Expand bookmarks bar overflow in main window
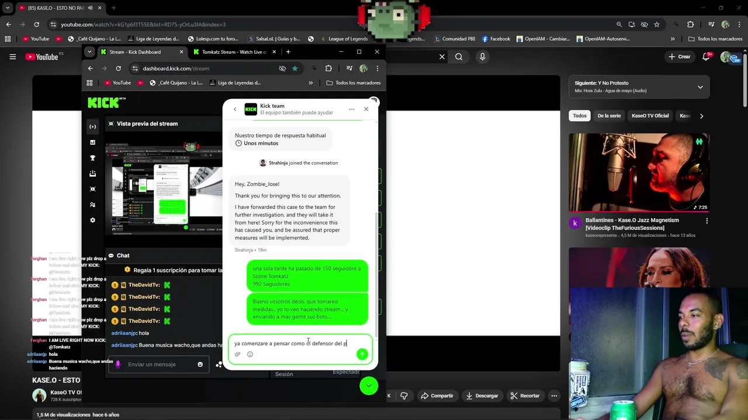Image resolution: width=748 pixels, height=420 pixels. pos(672,39)
